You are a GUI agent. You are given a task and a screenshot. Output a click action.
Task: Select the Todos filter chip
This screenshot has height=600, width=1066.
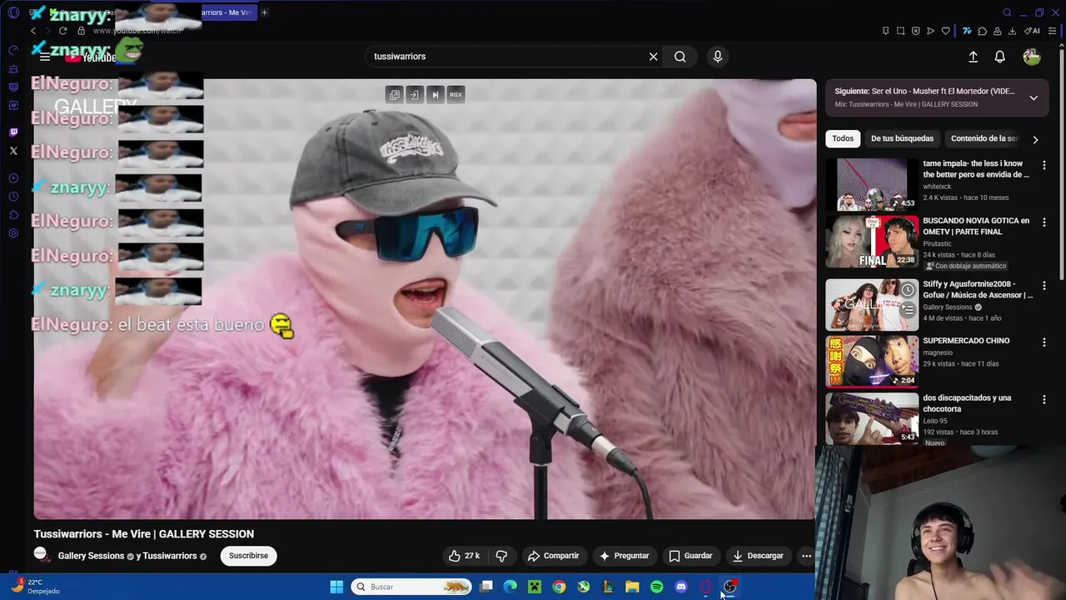[843, 138]
